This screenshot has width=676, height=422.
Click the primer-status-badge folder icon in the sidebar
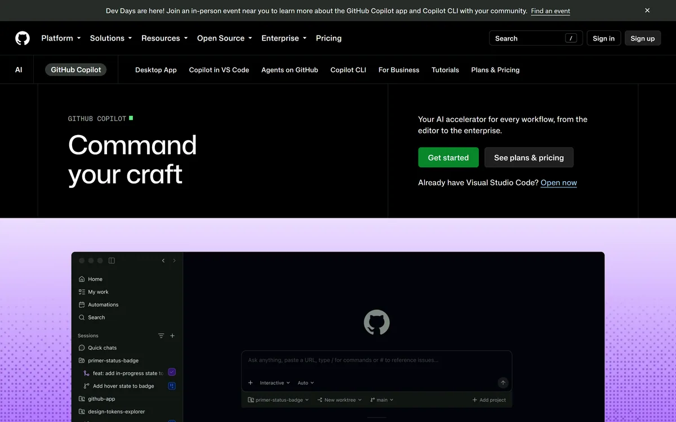click(x=82, y=361)
